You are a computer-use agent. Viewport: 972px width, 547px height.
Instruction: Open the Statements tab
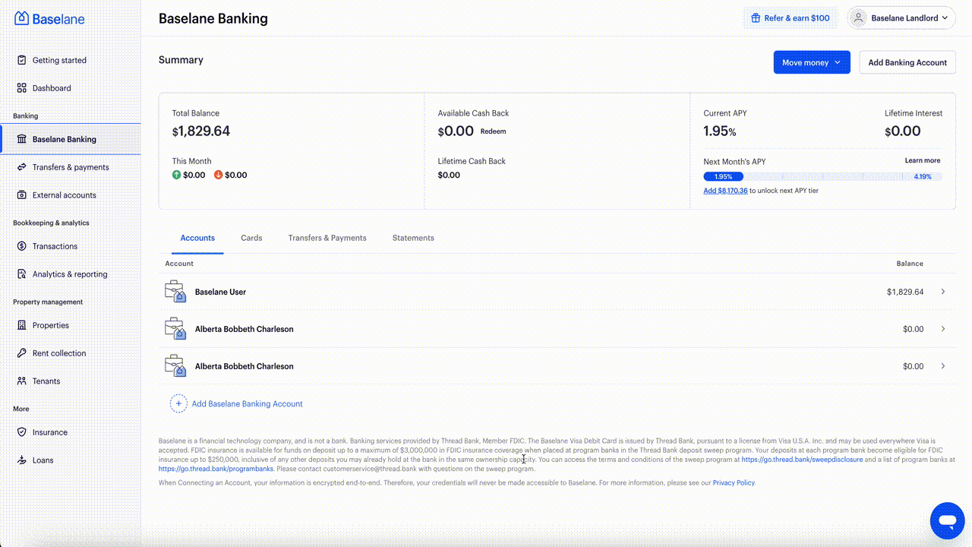(x=413, y=238)
